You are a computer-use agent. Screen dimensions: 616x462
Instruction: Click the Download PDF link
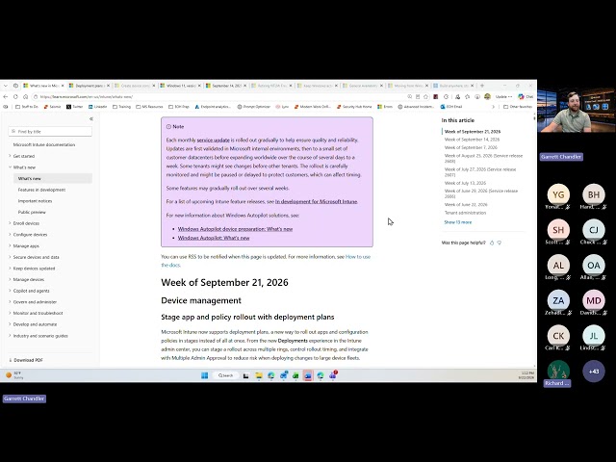(x=26, y=360)
